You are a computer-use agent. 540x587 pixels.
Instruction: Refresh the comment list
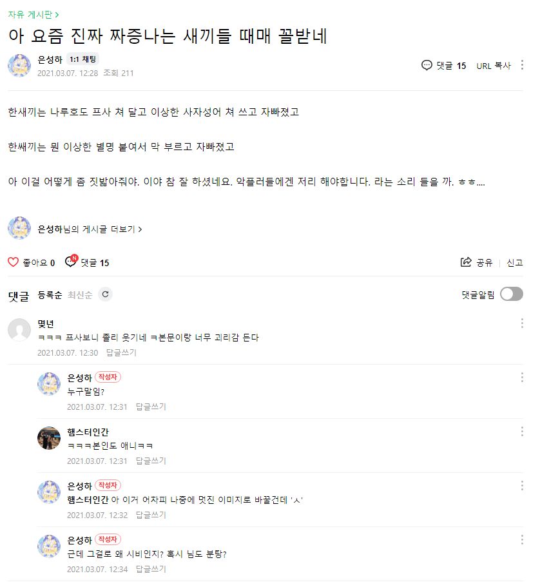[x=106, y=294]
